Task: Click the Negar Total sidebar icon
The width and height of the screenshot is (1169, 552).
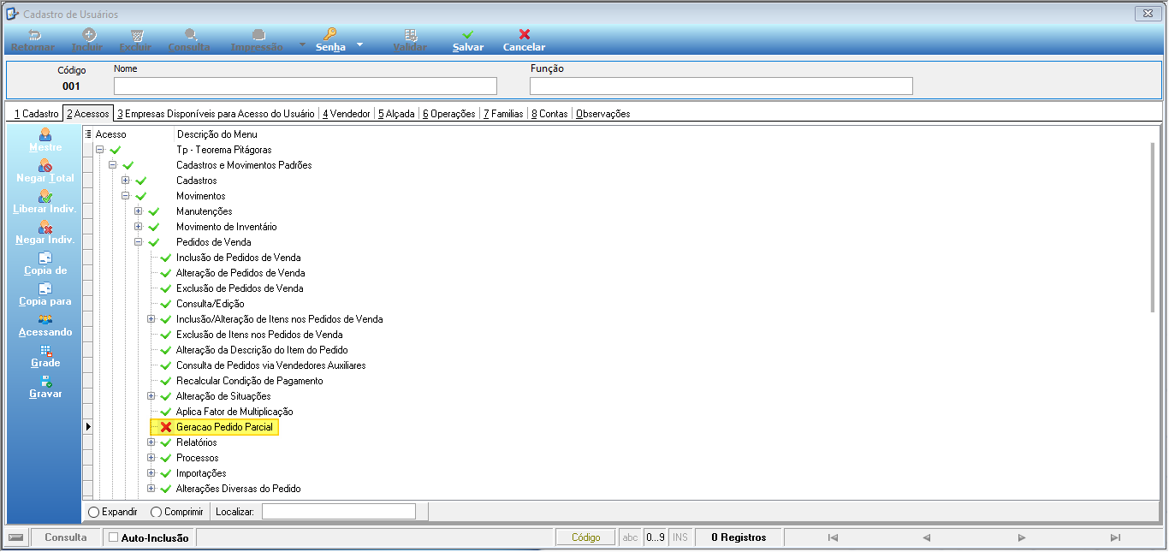Action: pyautogui.click(x=45, y=165)
